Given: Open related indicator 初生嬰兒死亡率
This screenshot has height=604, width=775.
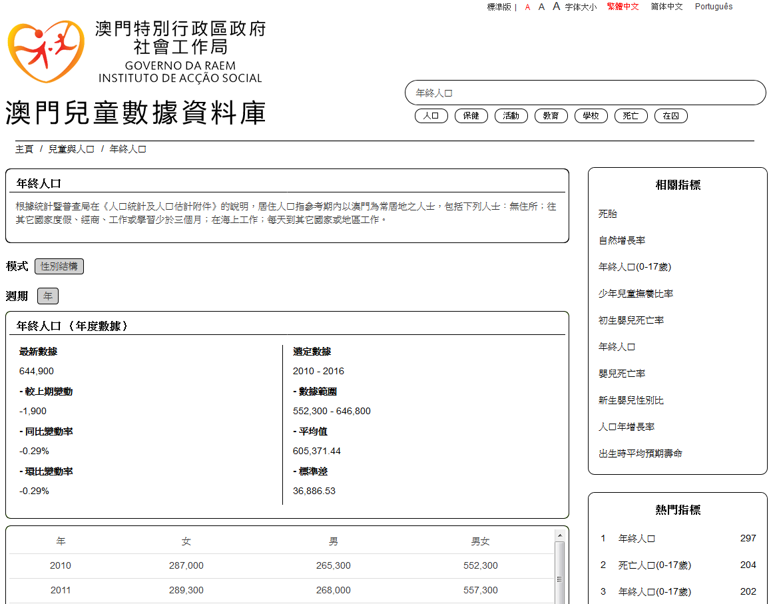Looking at the screenshot, I should (631, 320).
